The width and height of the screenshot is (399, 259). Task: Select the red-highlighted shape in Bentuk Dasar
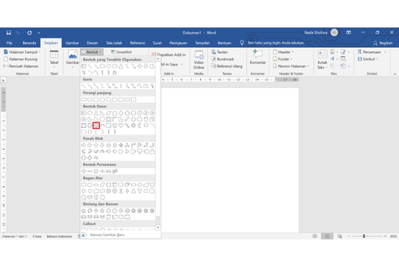tap(96, 126)
